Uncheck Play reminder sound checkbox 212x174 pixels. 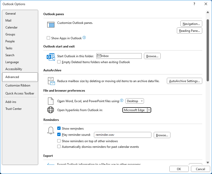tap(59, 134)
